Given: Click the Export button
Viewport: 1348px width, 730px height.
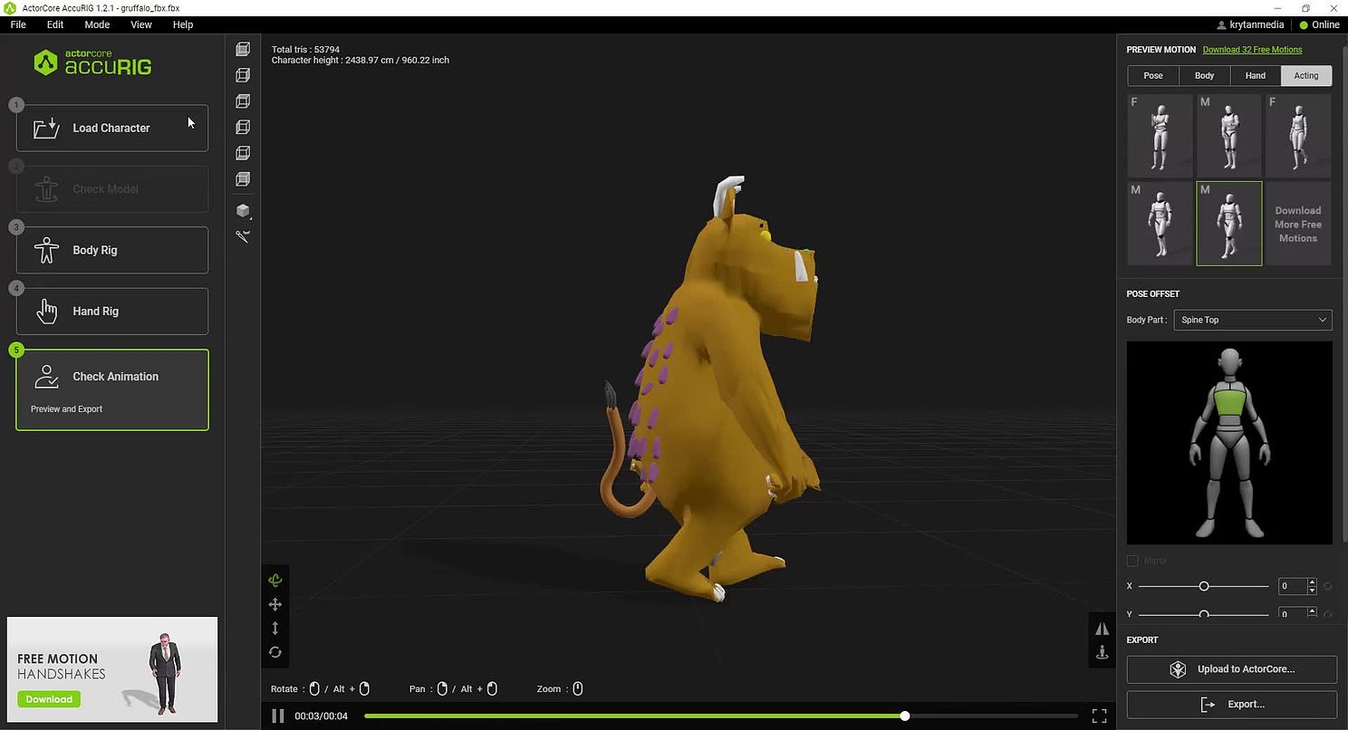Looking at the screenshot, I should pos(1232,705).
